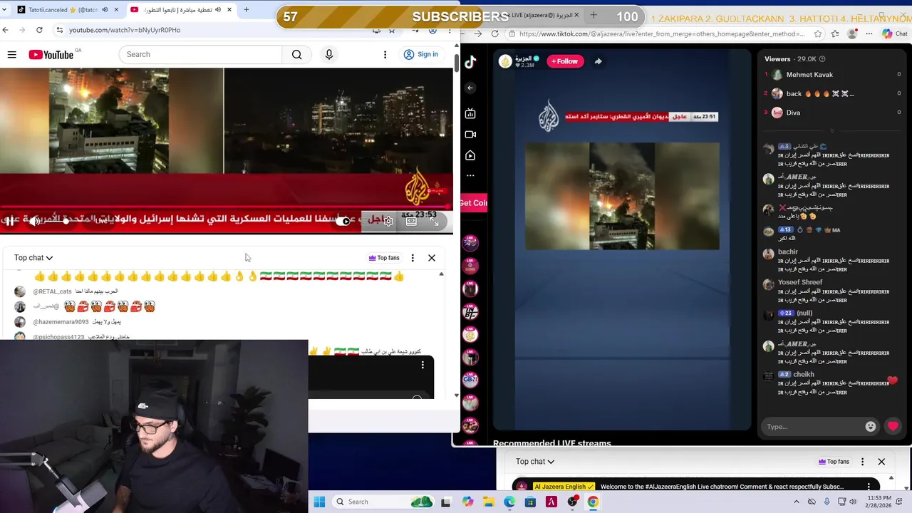
Task: Click the Get Coins button in TikTok sidebar
Action: (x=474, y=203)
